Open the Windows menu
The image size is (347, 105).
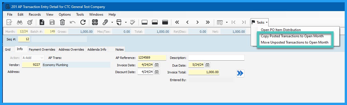click(x=96, y=14)
